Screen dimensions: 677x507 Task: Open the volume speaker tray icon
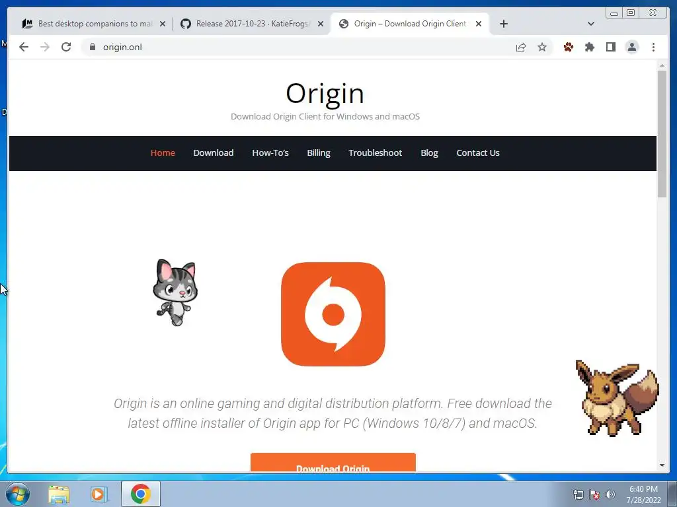click(610, 495)
